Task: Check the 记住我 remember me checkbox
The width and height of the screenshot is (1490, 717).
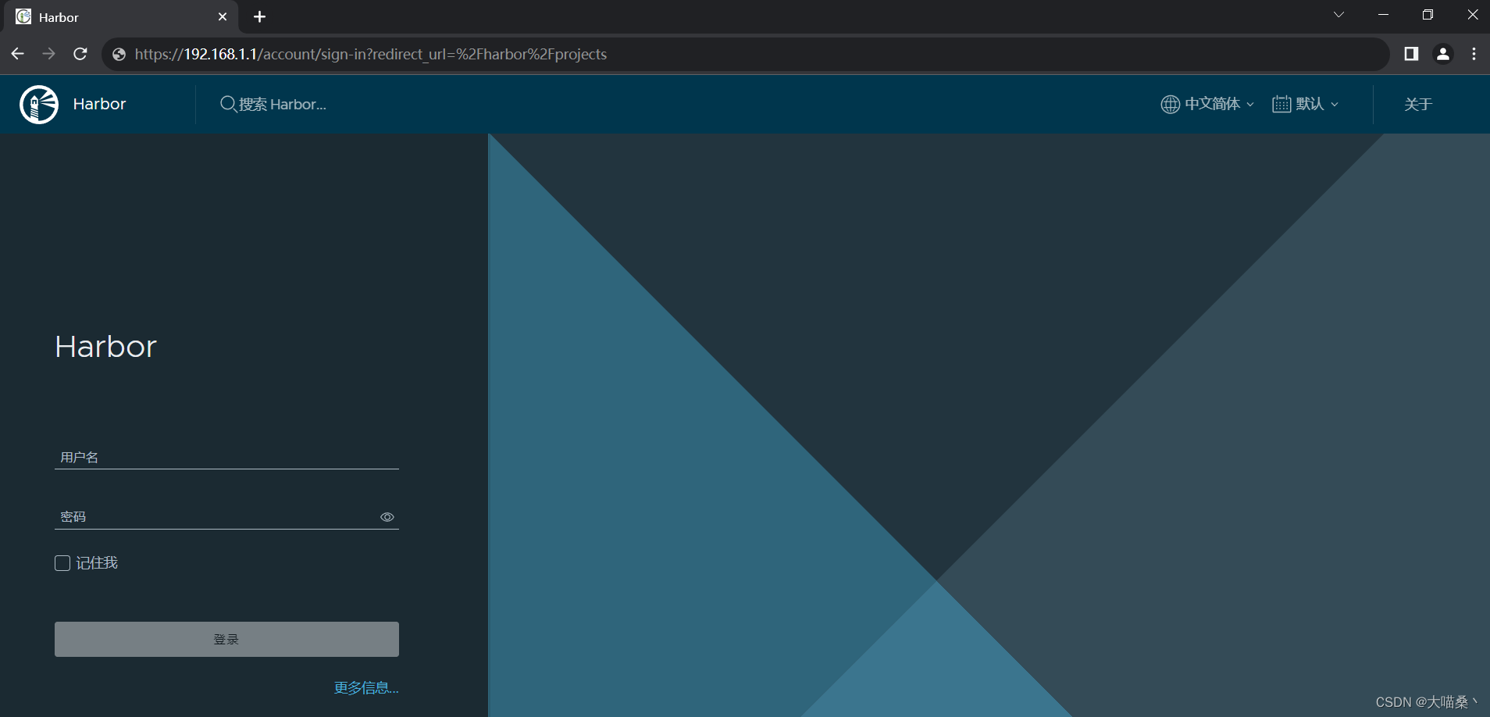Action: pyautogui.click(x=62, y=563)
